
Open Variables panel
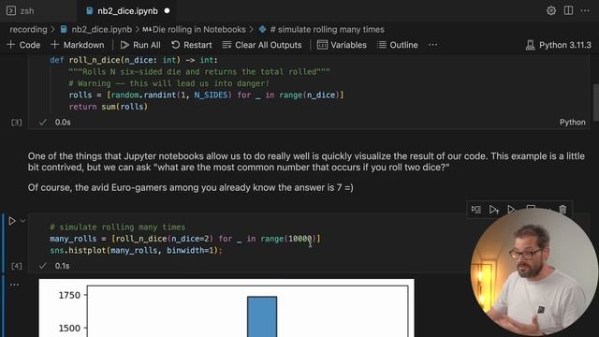pyautogui.click(x=342, y=45)
